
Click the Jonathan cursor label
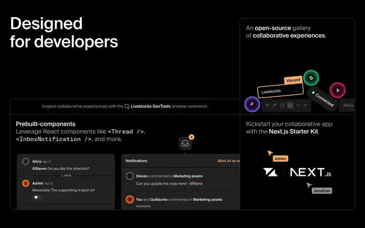322,191
